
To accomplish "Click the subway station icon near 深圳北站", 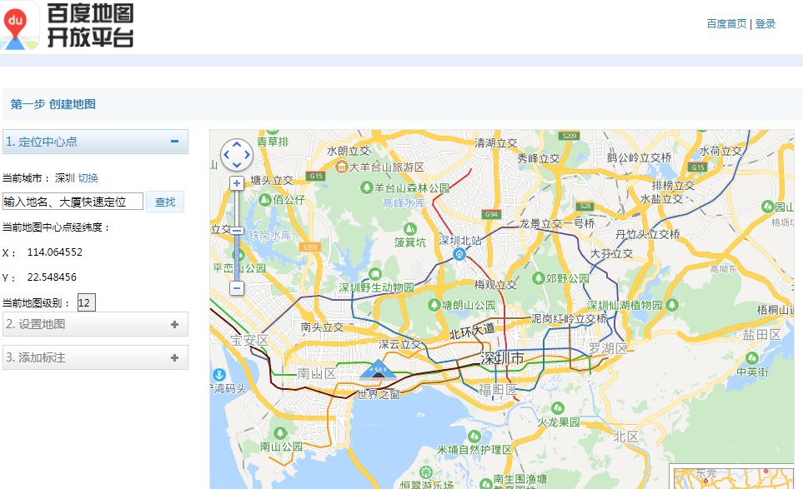I will (459, 254).
